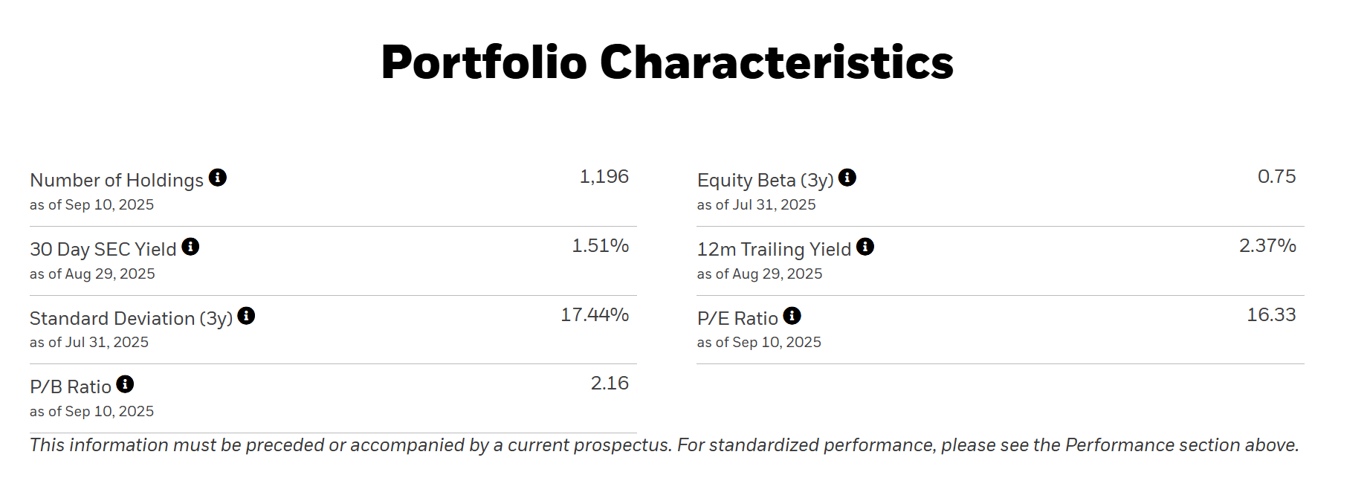Select the 16.33 P/E ratio value

[x=1271, y=315]
